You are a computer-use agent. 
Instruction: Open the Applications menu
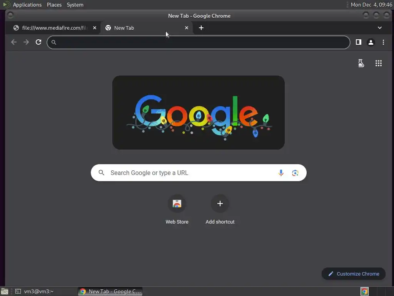click(27, 5)
